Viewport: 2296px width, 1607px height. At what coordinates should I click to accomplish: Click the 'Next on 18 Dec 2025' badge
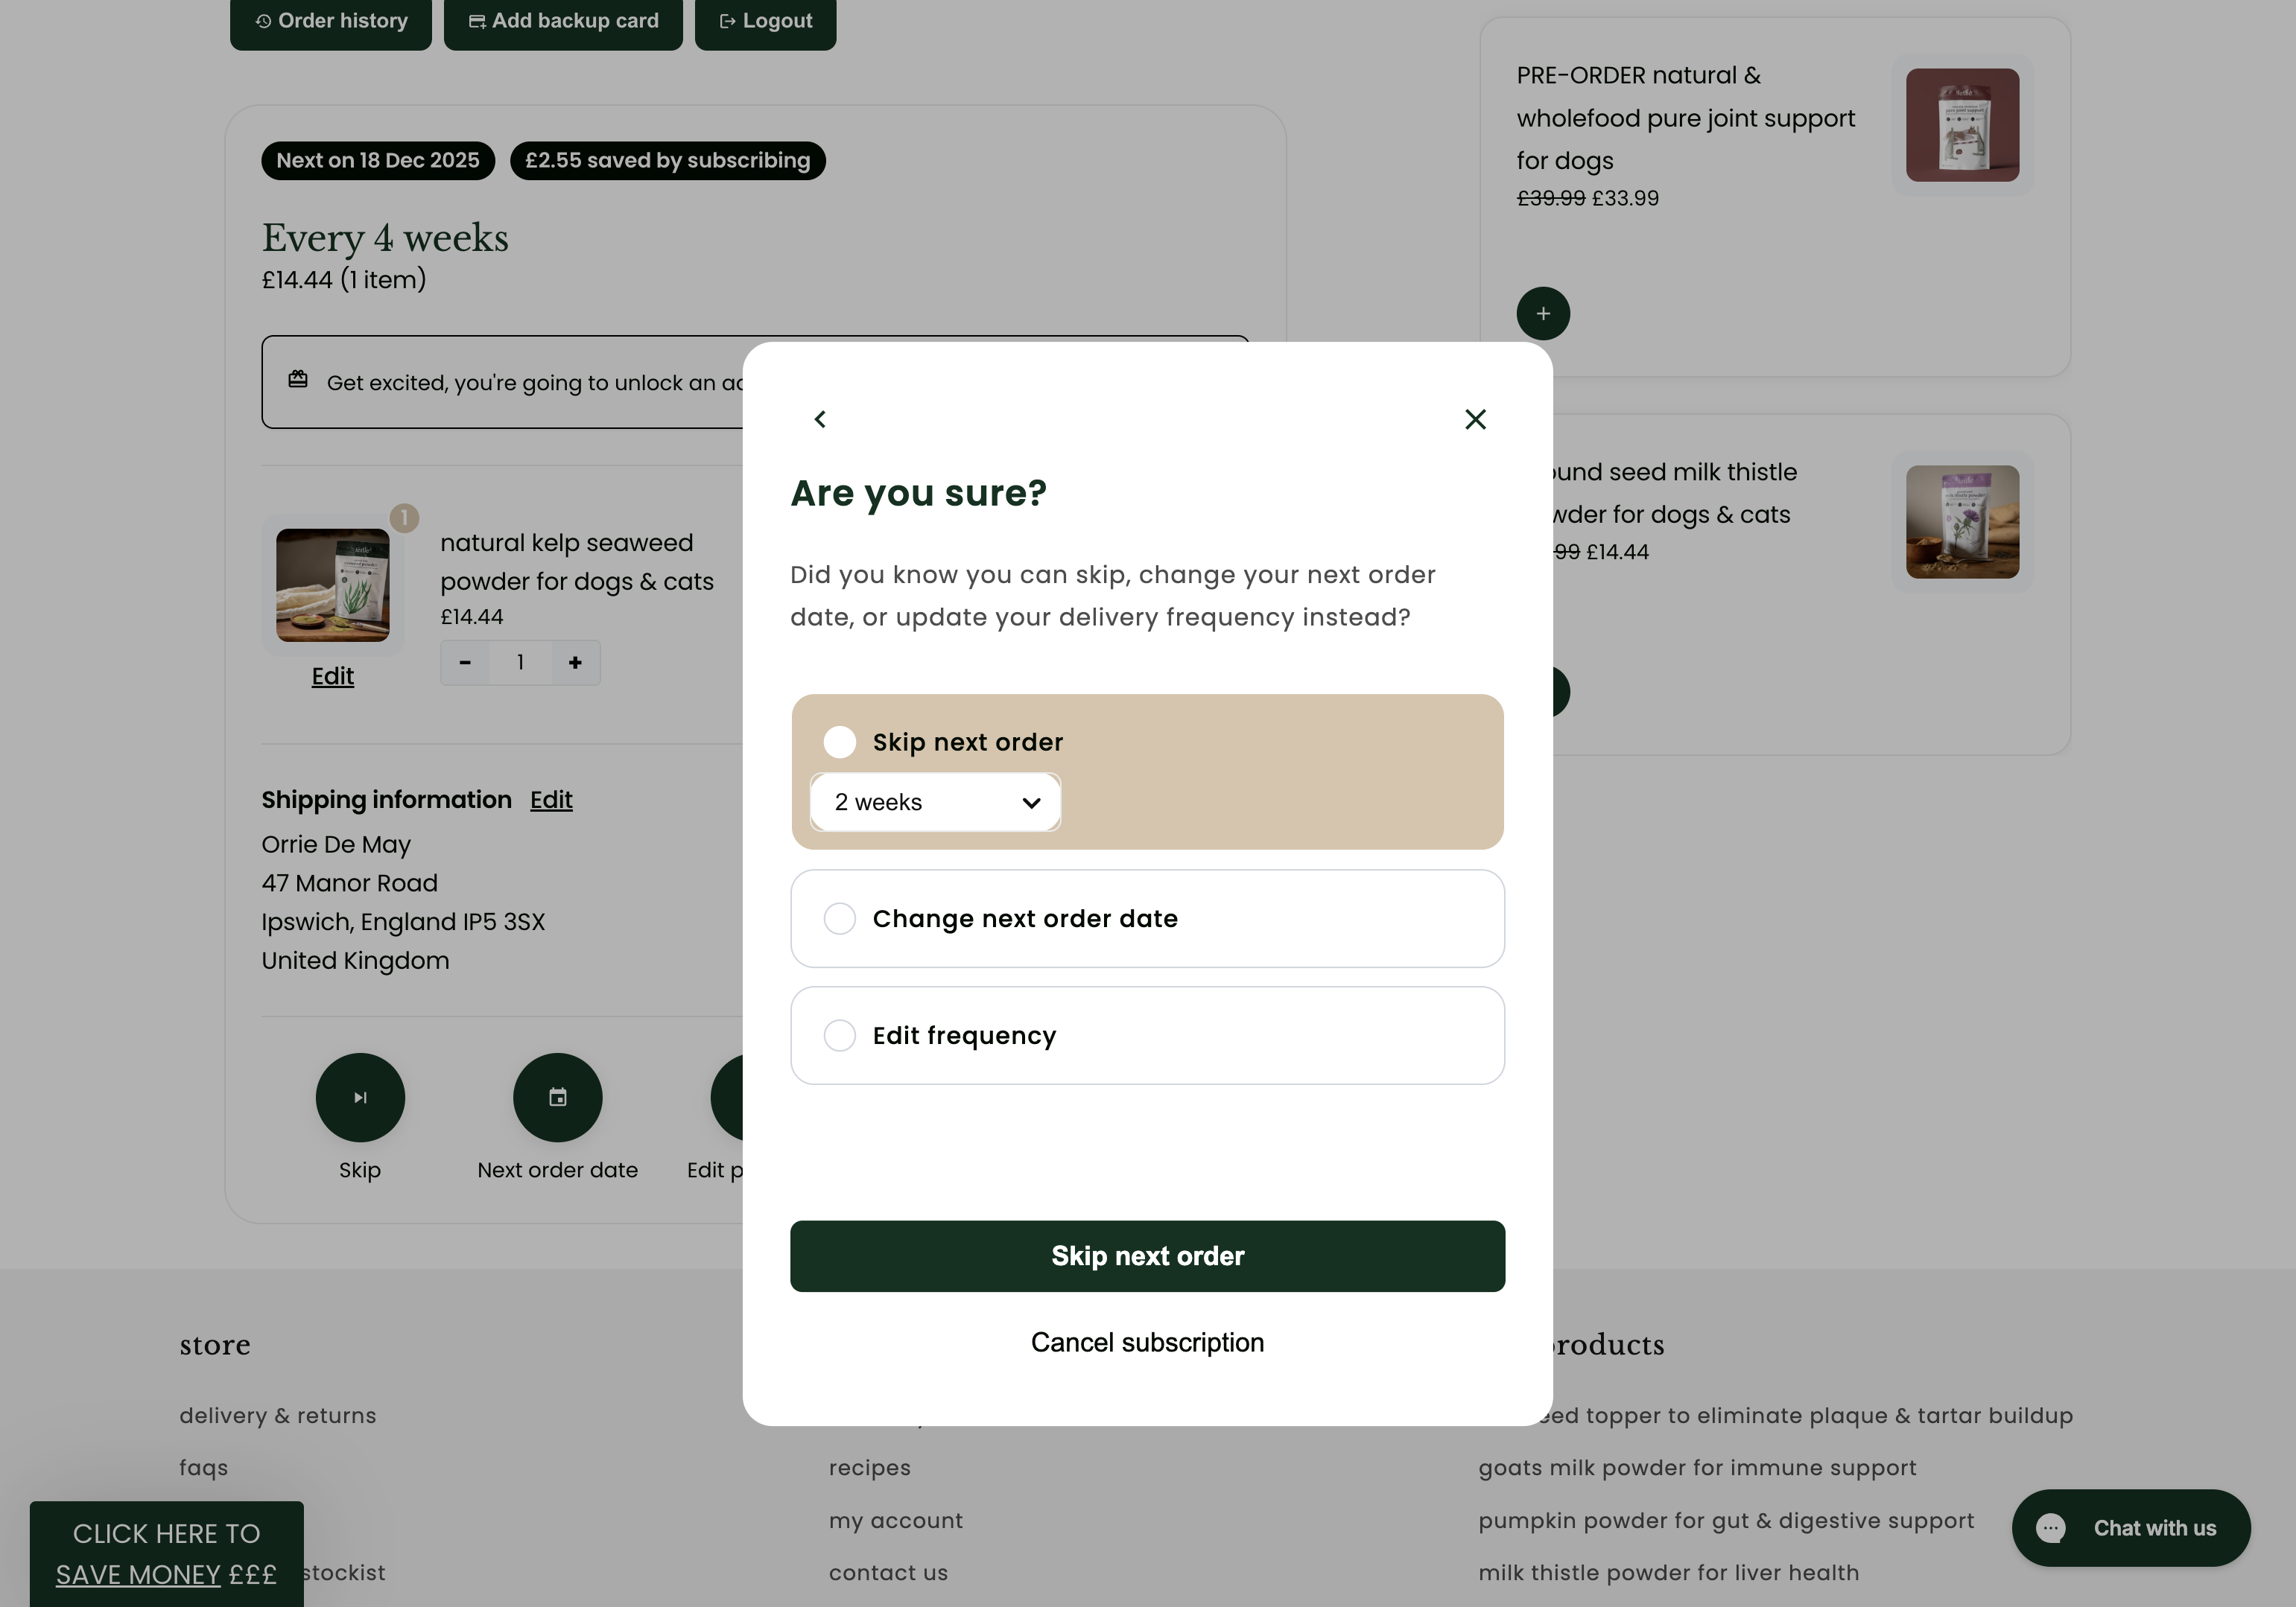pyautogui.click(x=378, y=161)
